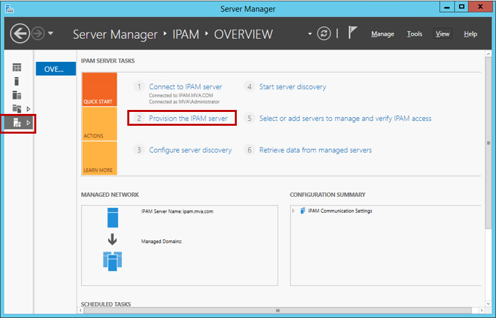Select the IPAM sidebar icon
The width and height of the screenshot is (496, 318).
16,122
